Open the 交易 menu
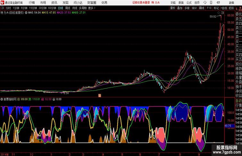 point(104,3)
